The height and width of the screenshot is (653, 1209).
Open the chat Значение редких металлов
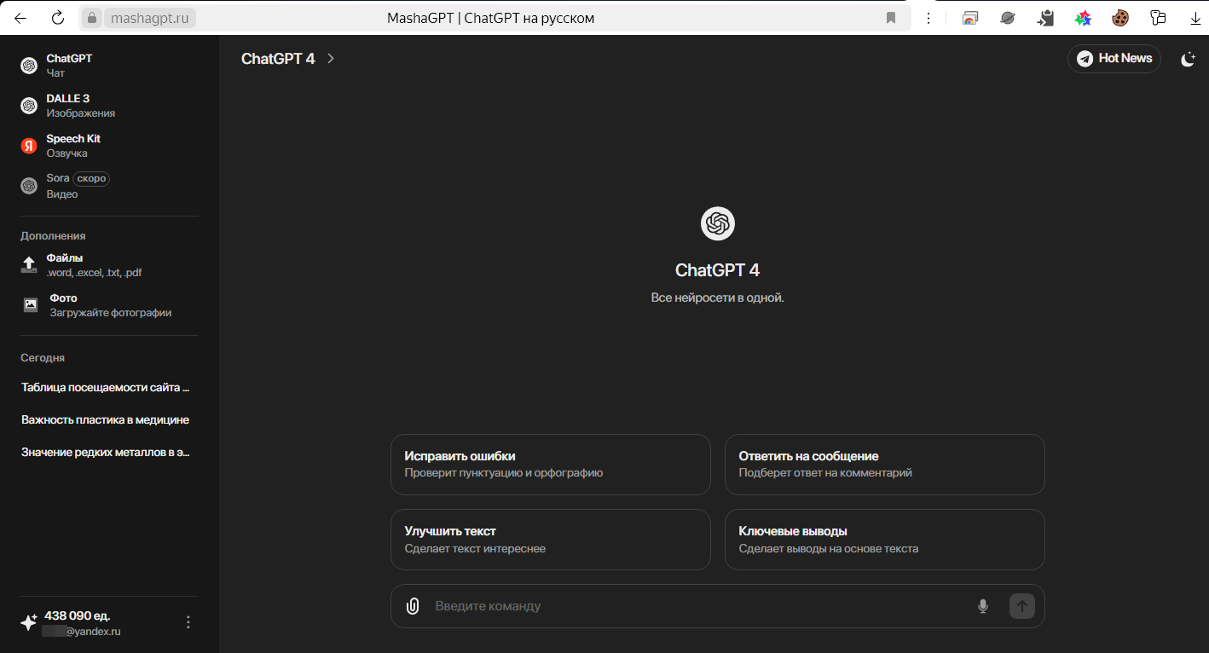(106, 453)
